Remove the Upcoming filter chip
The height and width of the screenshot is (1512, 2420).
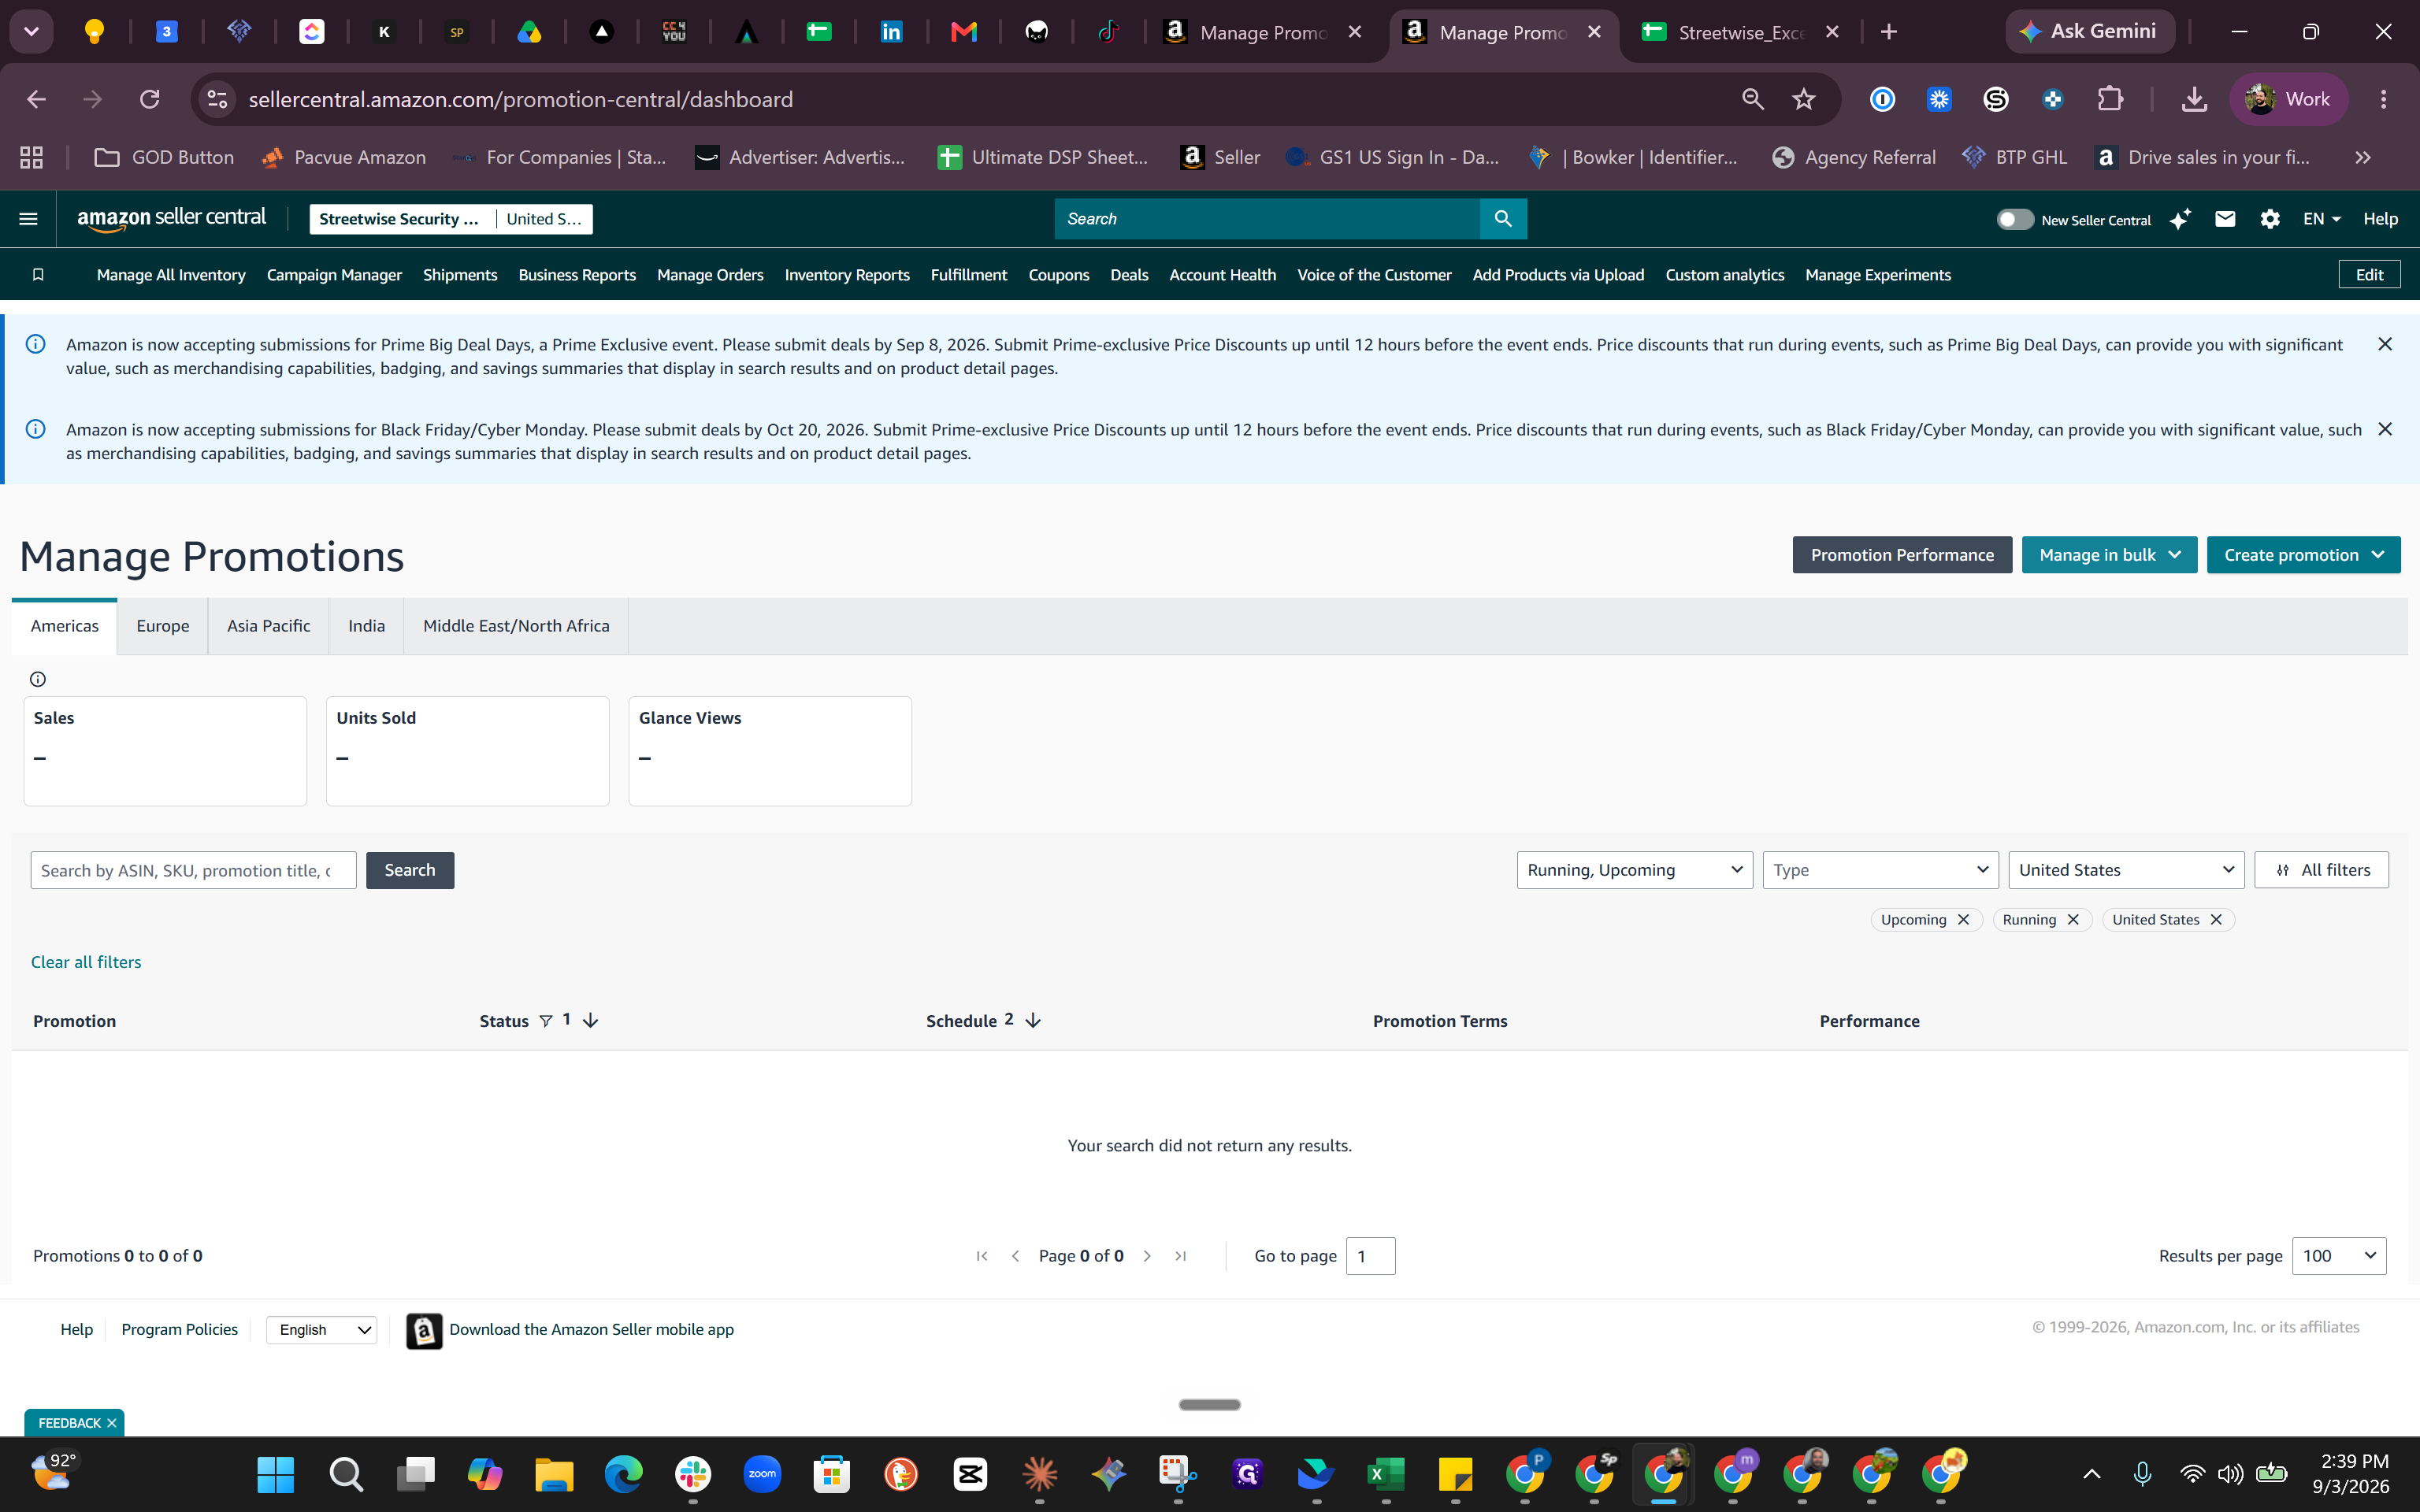[1963, 920]
